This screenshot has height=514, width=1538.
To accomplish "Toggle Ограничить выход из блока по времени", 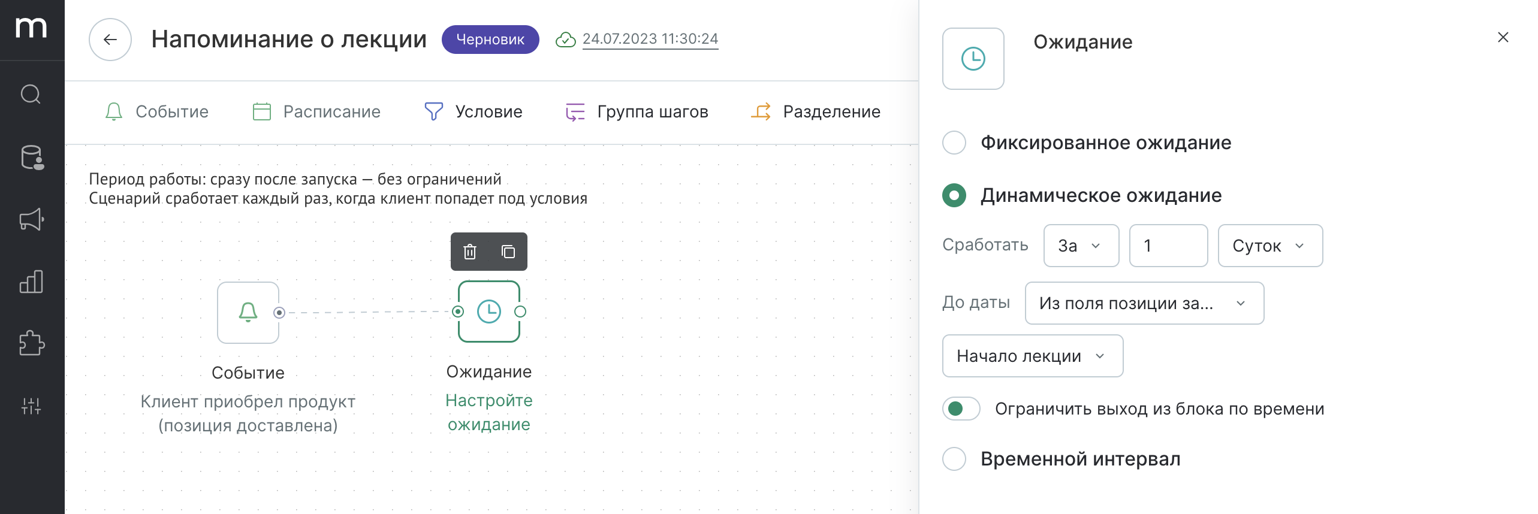I will tap(961, 409).
